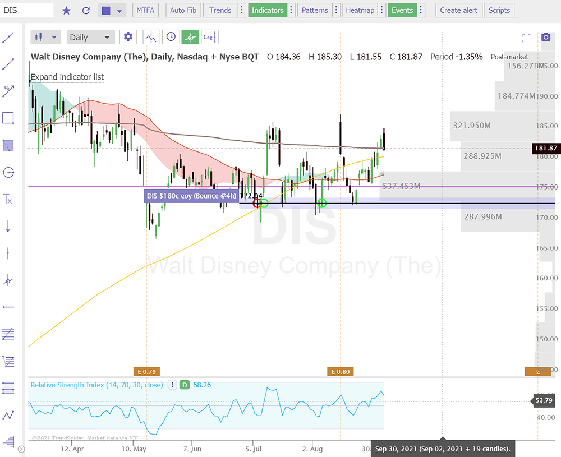
Task: Toggle the Indicators overlay button
Action: click(267, 10)
